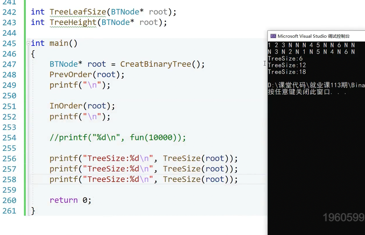Click the InOrder call on line 251
The image size is (365, 235).
point(82,106)
